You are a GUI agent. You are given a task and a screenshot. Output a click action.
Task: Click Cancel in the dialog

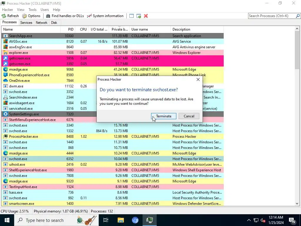tap(189, 116)
